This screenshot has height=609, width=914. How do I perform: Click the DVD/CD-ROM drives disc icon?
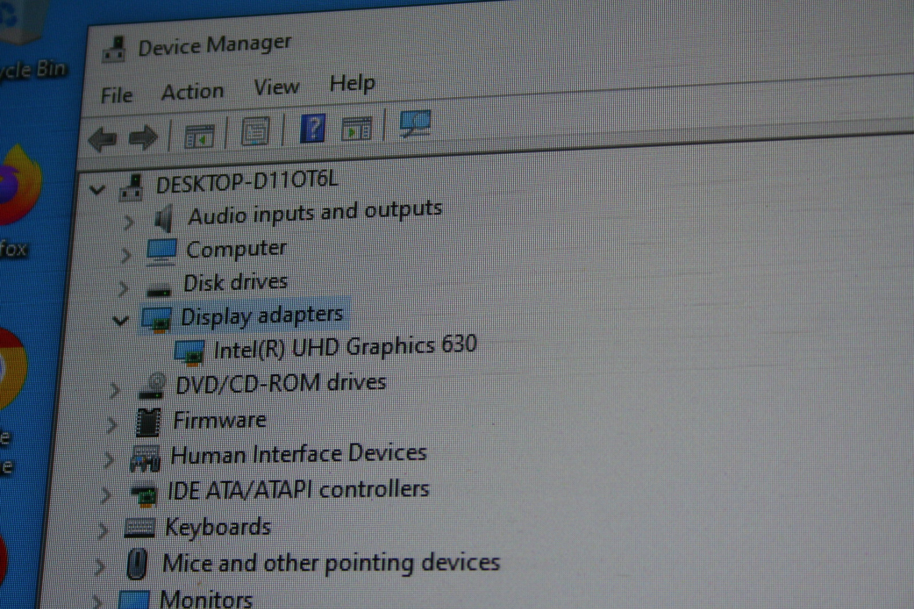pyautogui.click(x=153, y=386)
